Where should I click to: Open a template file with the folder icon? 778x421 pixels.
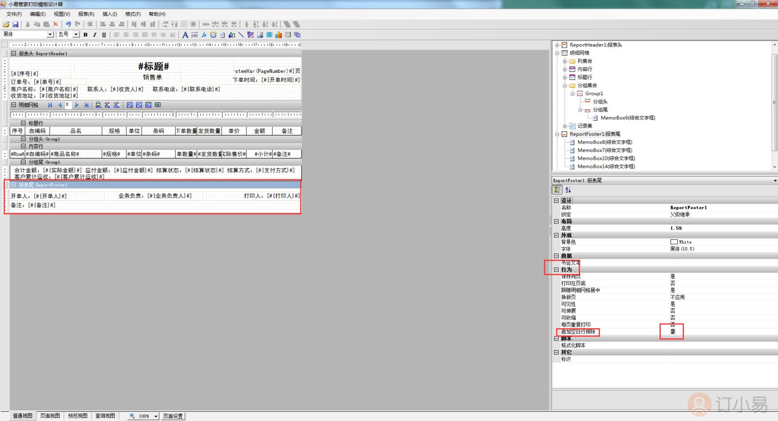point(6,24)
